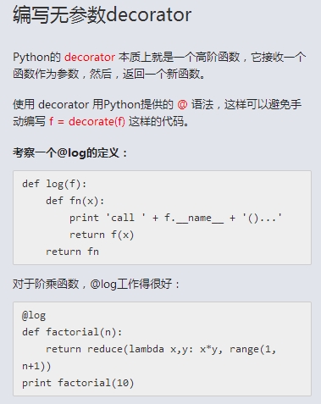The width and height of the screenshot is (321, 404).
Task: Click the return reduce(lambda line
Action: [x=161, y=349]
